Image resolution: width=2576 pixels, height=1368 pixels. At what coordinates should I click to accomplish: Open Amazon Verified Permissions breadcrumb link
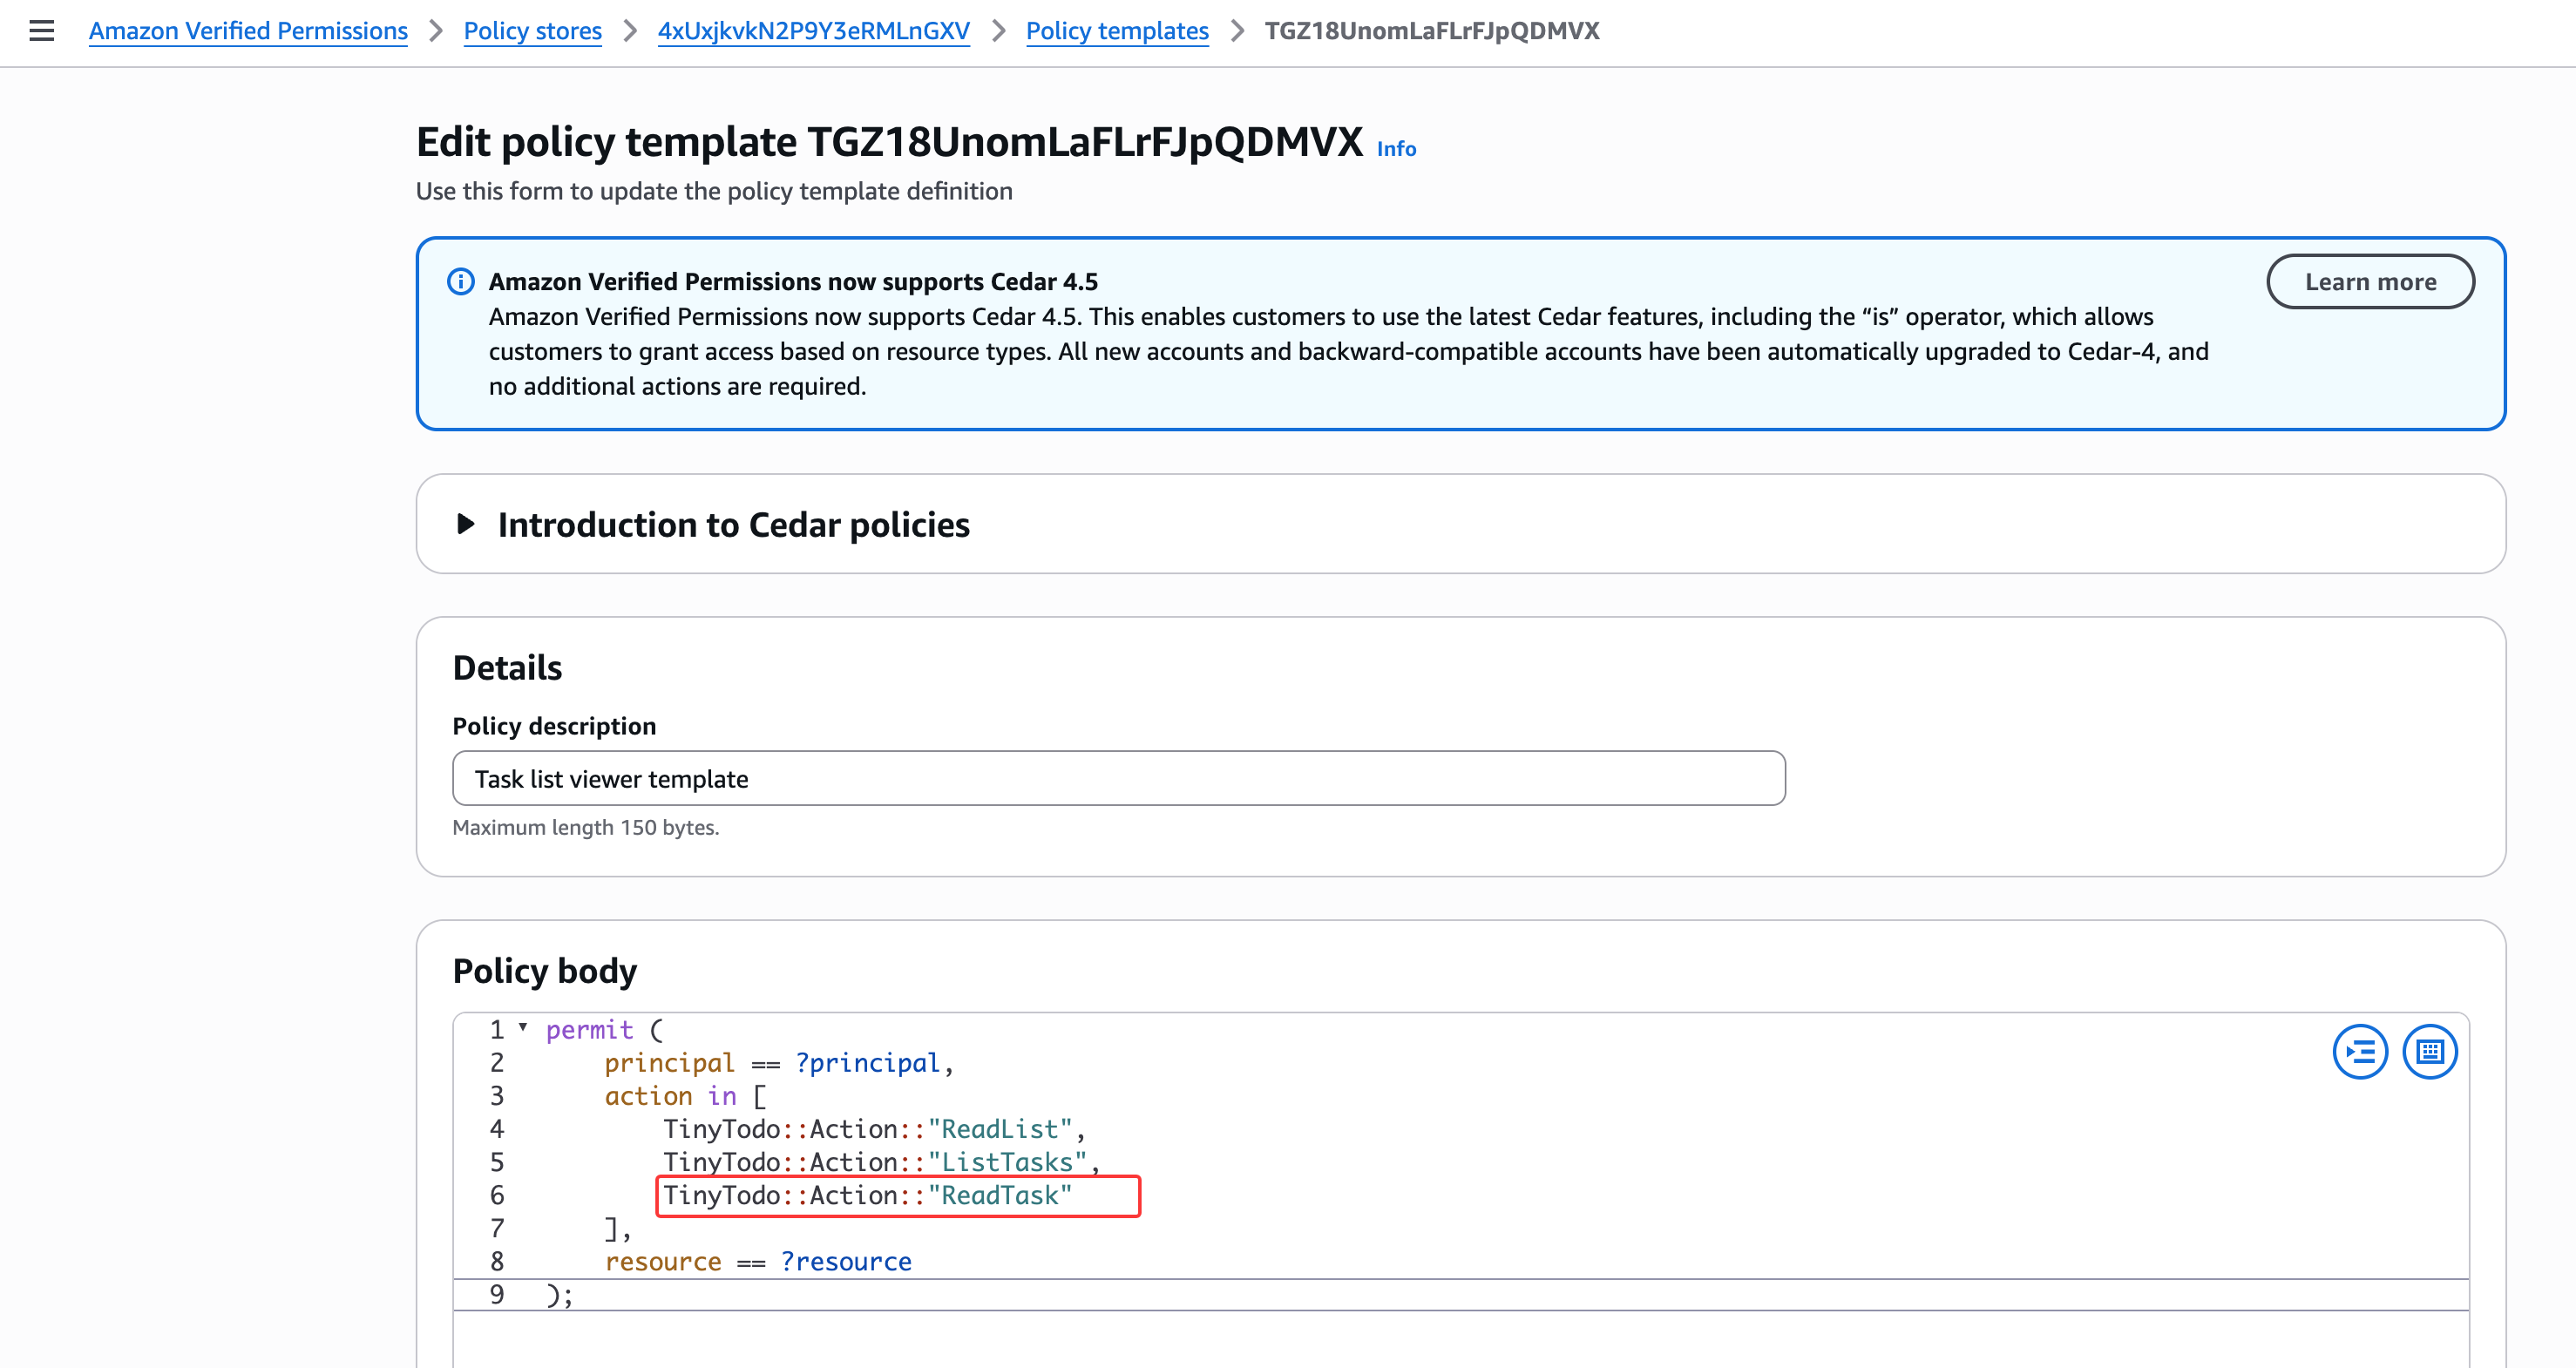(248, 31)
